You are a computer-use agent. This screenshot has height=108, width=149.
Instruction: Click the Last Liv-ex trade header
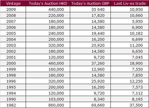pos(130,3)
